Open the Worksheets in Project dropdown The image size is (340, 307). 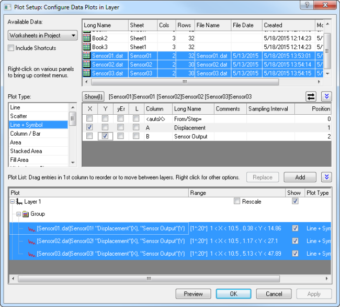[43, 36]
